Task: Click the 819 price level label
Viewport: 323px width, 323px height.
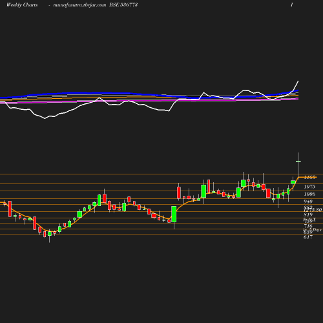Action: click(308, 214)
